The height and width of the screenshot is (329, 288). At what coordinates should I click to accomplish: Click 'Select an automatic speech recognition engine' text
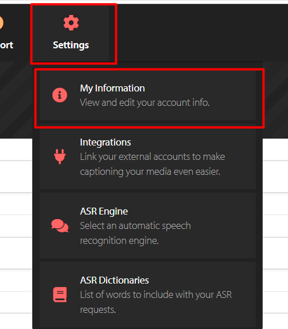click(135, 233)
